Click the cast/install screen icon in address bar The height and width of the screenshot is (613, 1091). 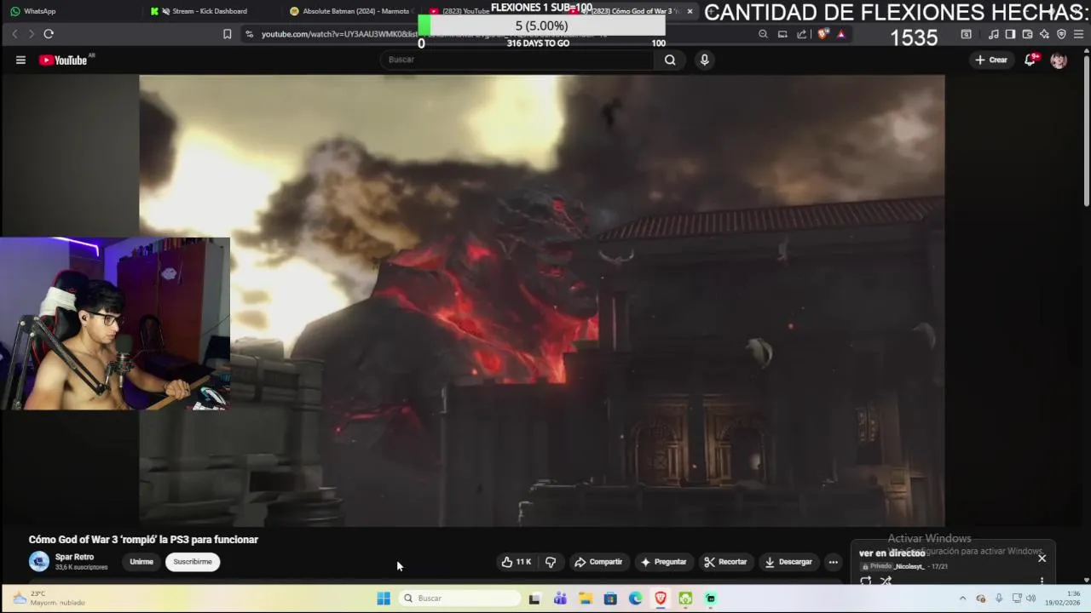click(x=782, y=34)
